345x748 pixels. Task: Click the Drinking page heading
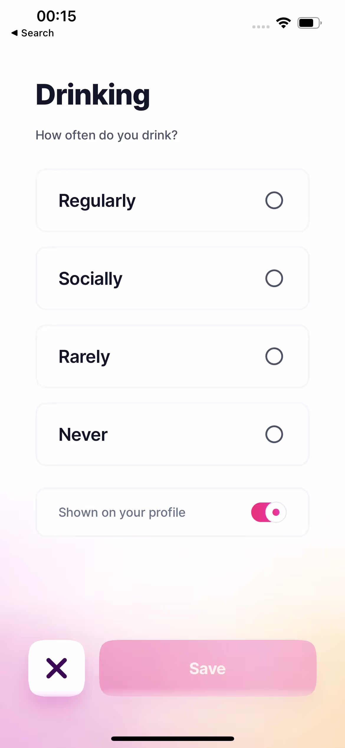click(x=93, y=95)
